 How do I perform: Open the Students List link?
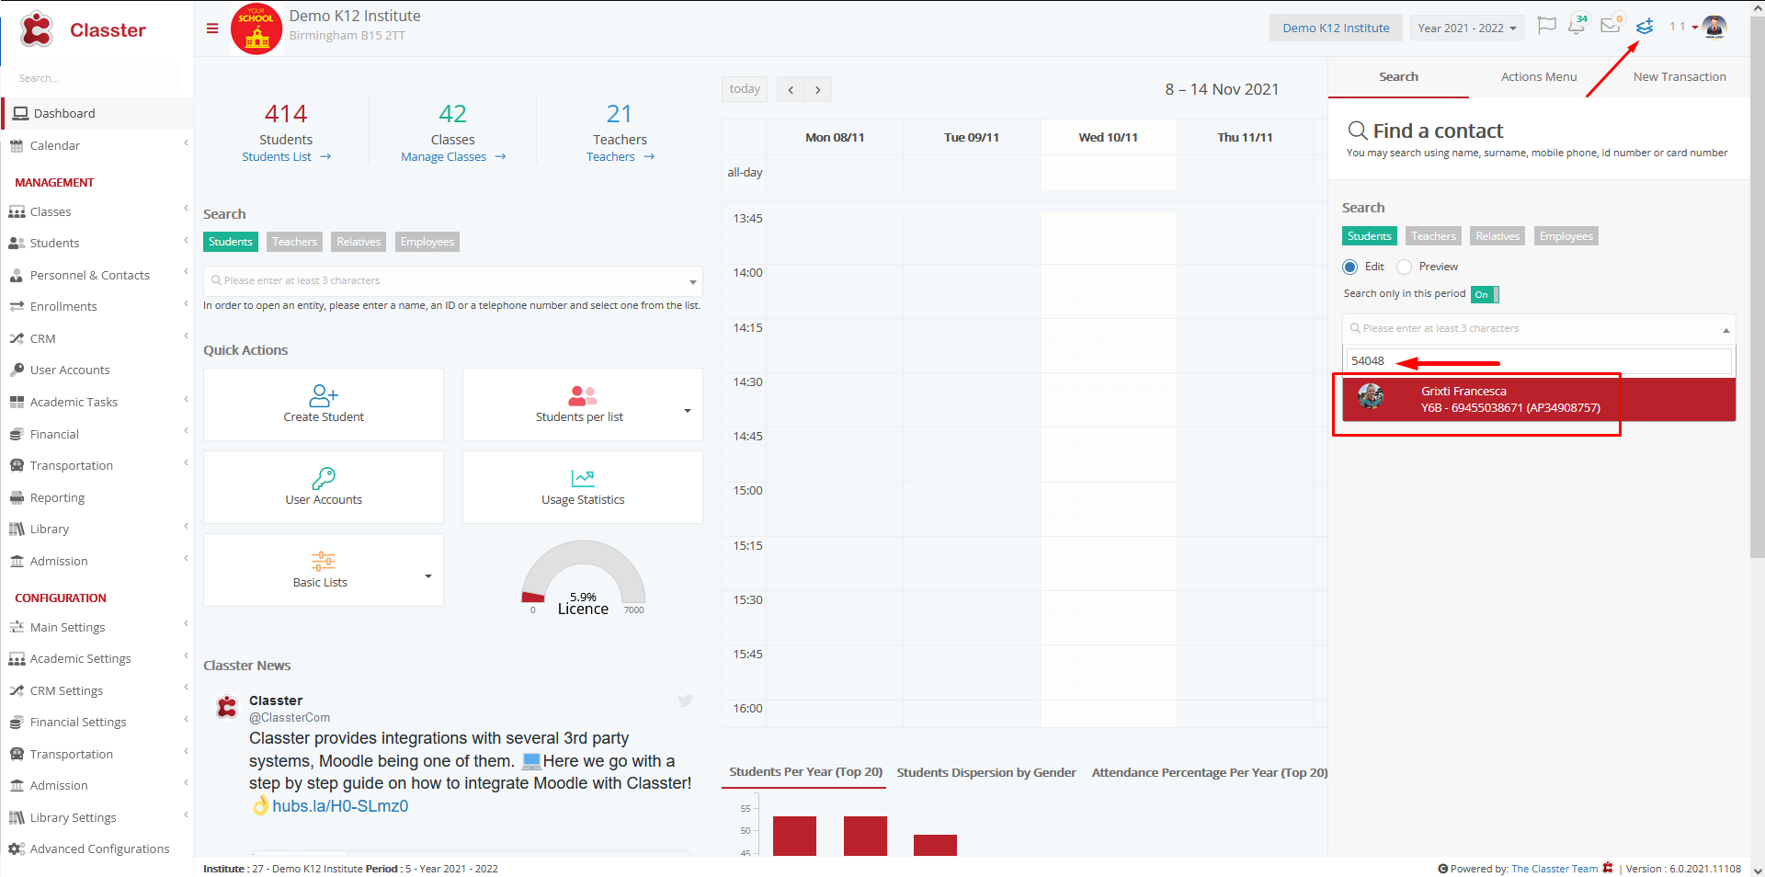coord(286,157)
